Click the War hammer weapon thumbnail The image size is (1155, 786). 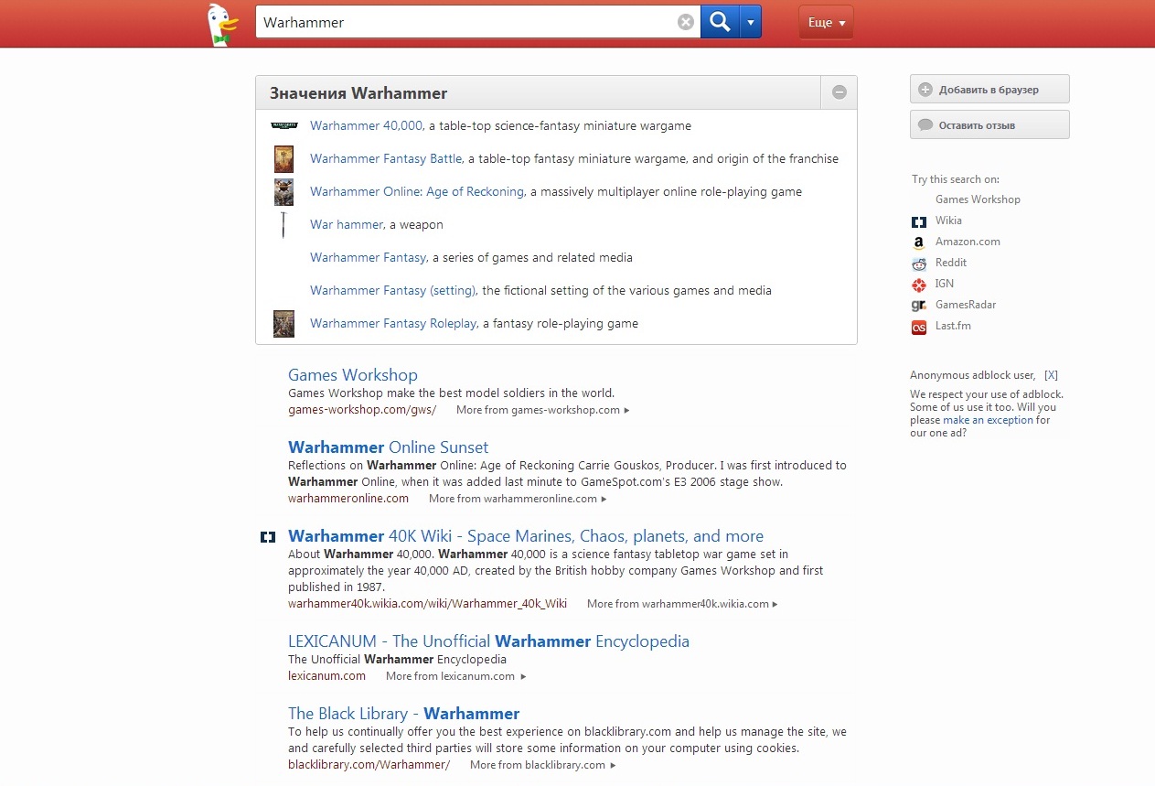(284, 225)
